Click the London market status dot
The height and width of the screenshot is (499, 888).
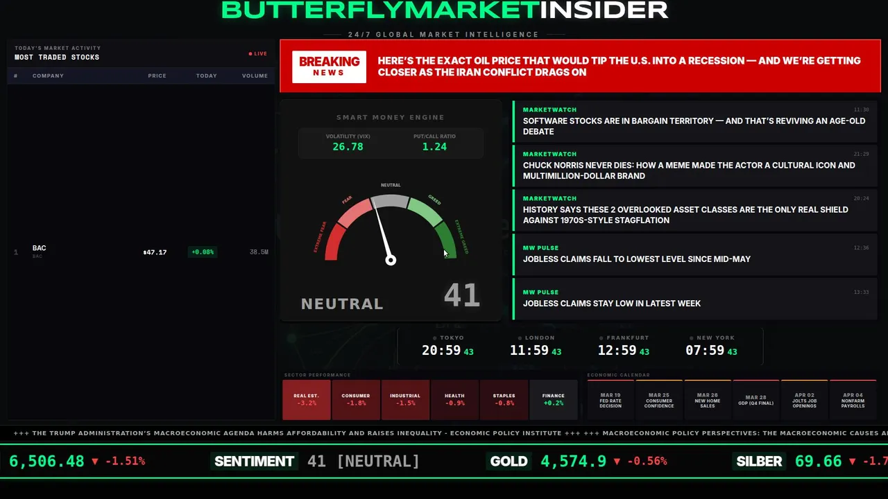coord(519,338)
